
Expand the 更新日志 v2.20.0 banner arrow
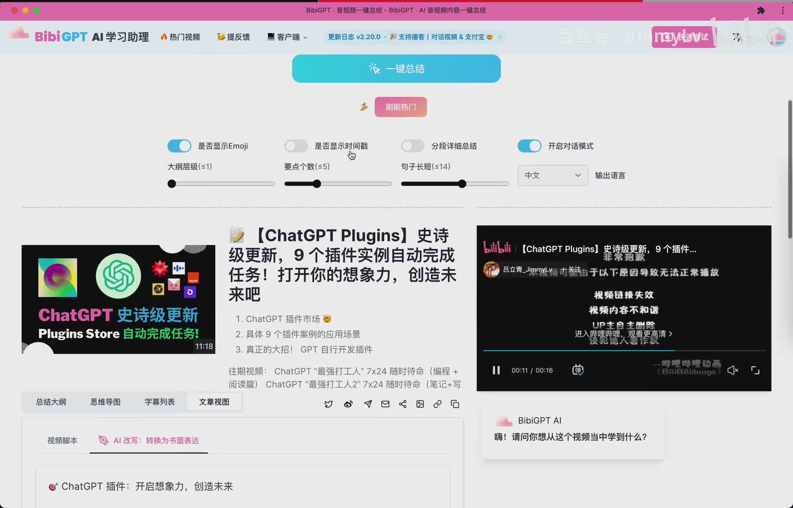(500, 37)
